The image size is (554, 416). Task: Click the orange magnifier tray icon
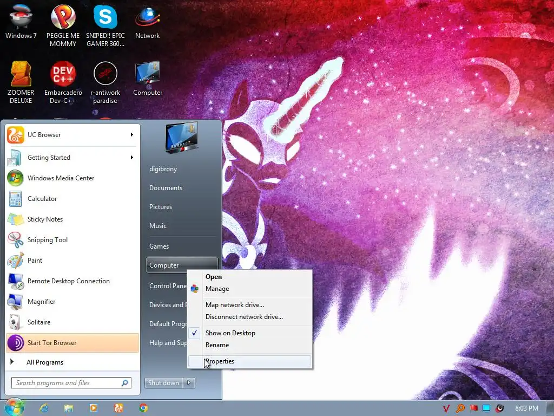[460, 408]
